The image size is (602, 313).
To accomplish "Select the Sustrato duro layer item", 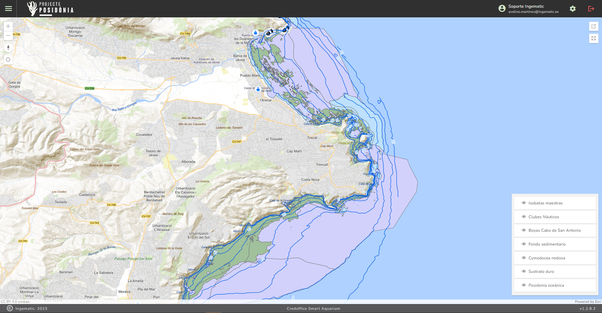I will point(541,272).
